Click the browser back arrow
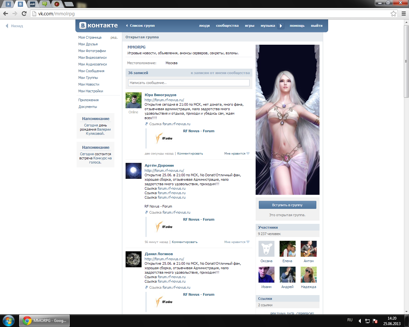The width and height of the screenshot is (409, 327). click(x=5, y=13)
